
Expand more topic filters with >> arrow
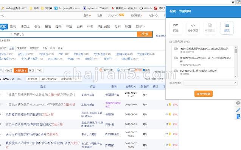pyautogui.click(x=144, y=58)
